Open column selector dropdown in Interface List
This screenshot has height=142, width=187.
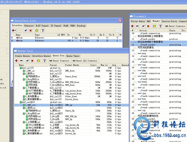[120, 35]
